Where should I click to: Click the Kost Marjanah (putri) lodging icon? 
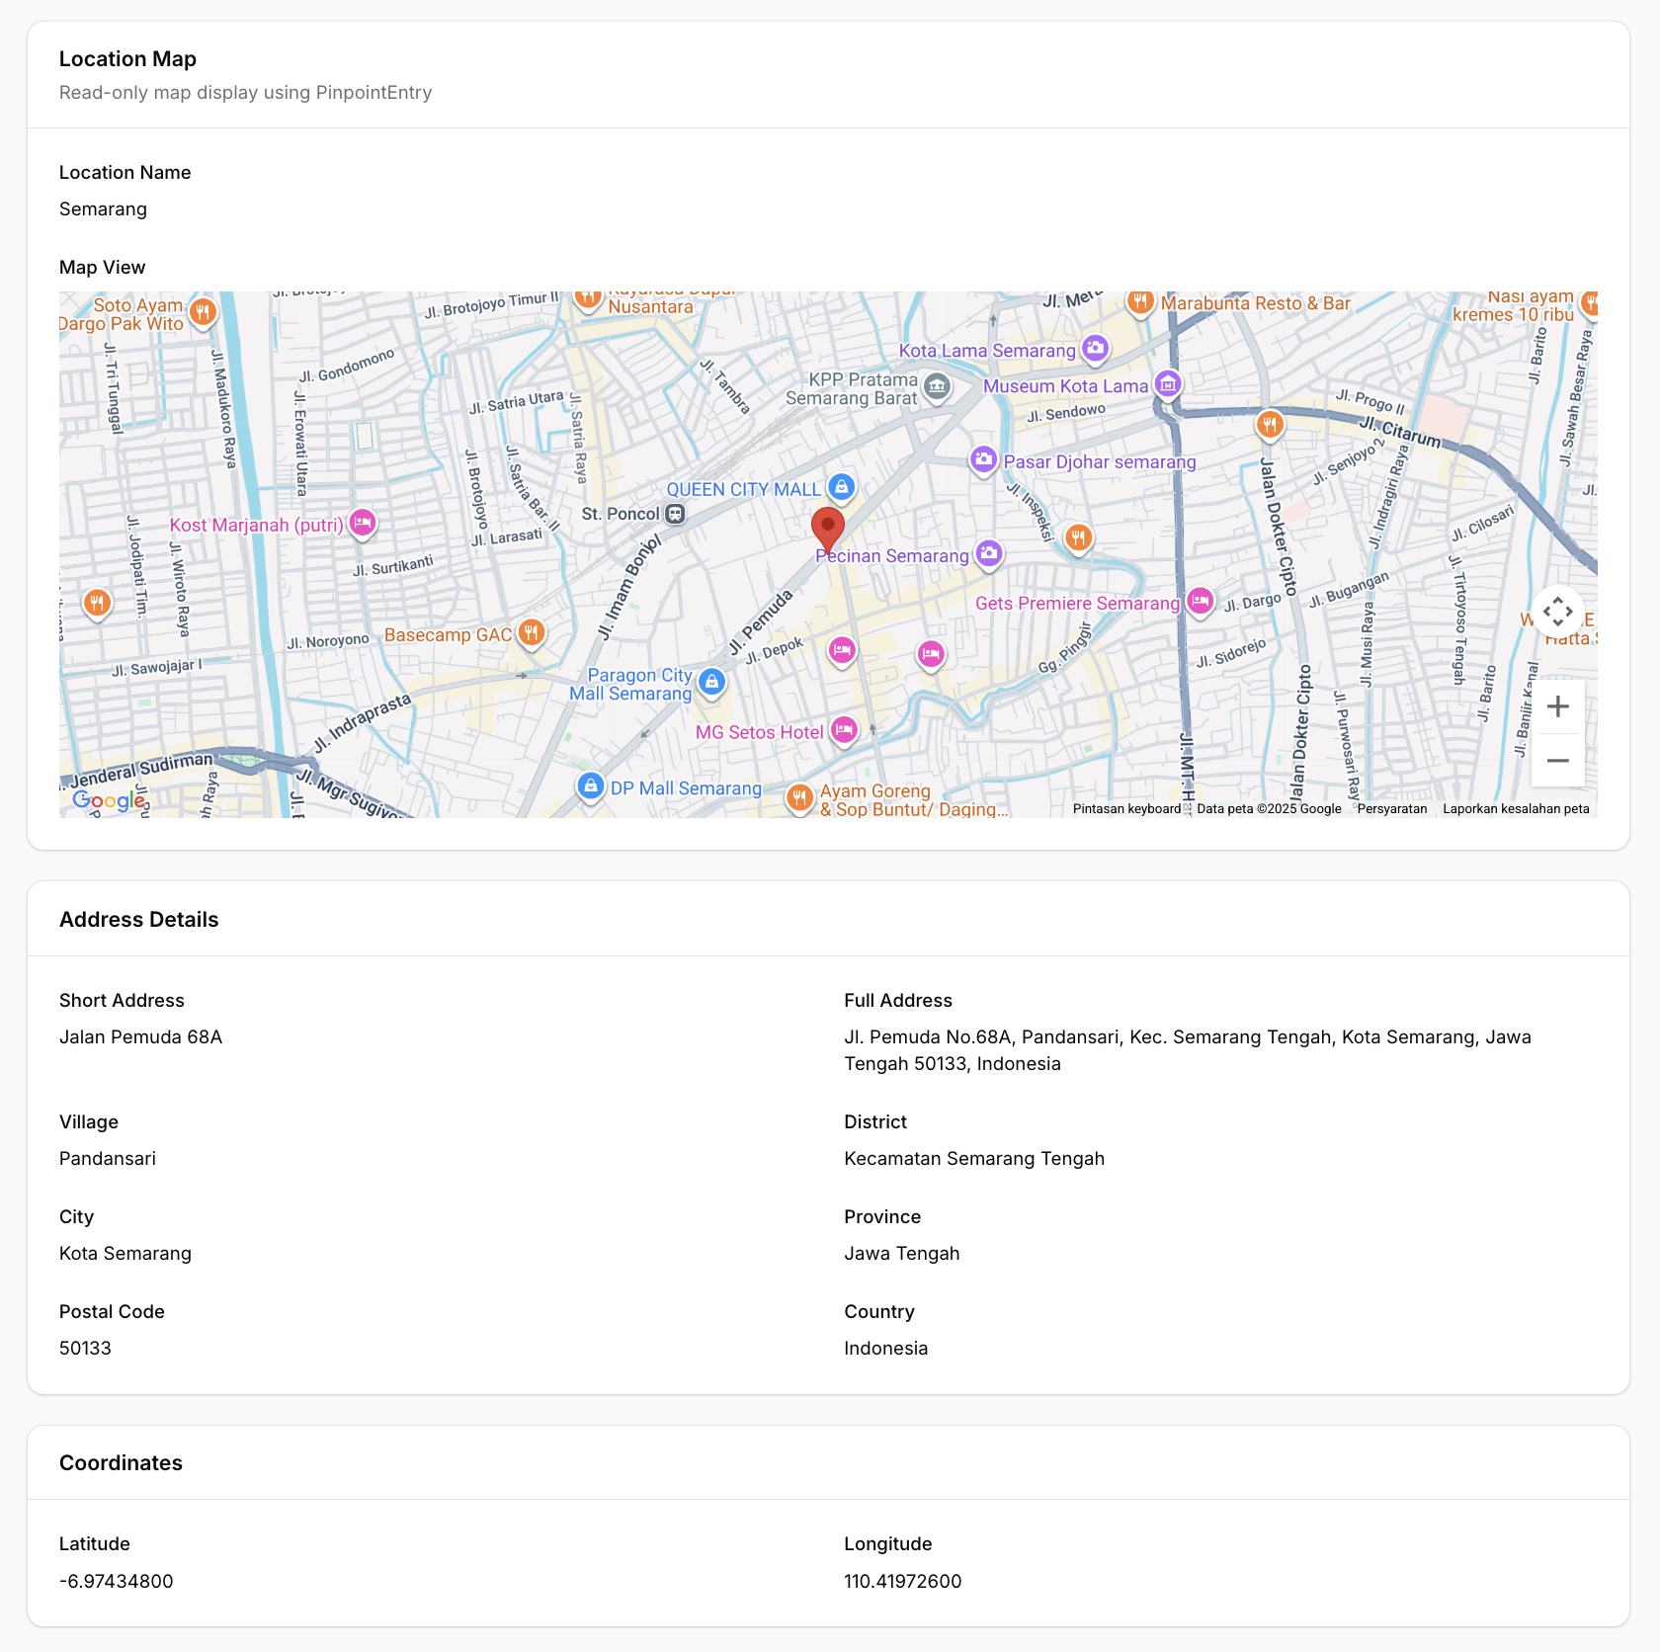[363, 524]
